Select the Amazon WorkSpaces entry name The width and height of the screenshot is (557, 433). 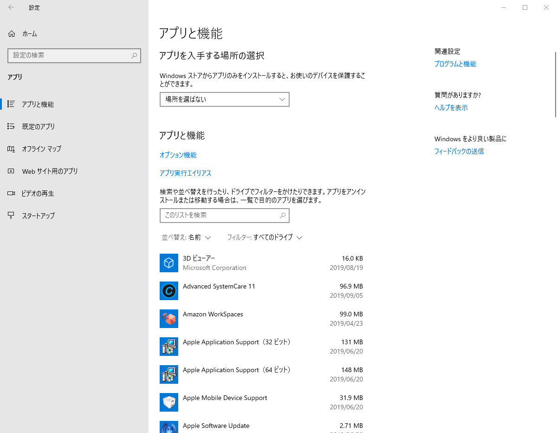point(213,314)
